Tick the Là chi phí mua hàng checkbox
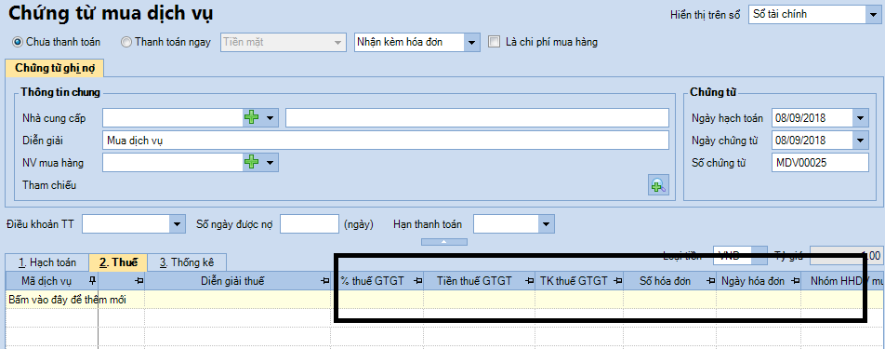885x349 pixels. tap(495, 42)
